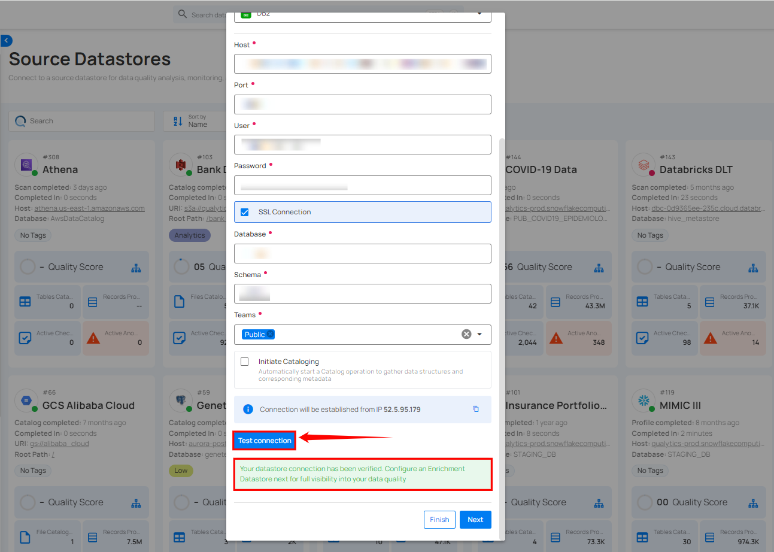This screenshot has width=774, height=552.
Task: Click the top search magnifier icon
Action: tap(183, 14)
